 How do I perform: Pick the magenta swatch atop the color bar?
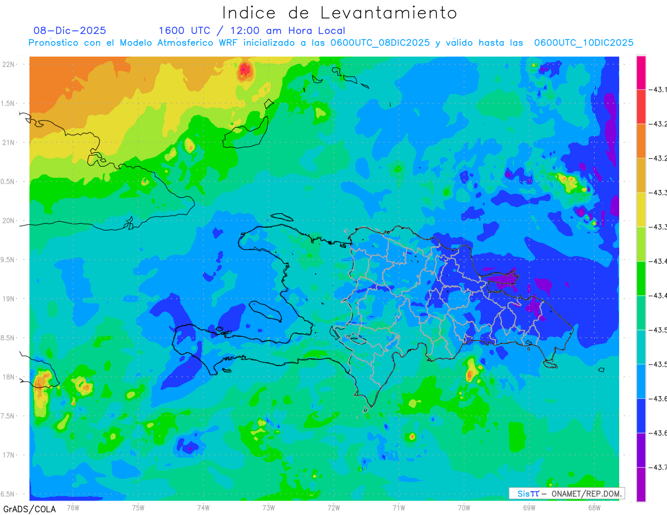coord(641,72)
